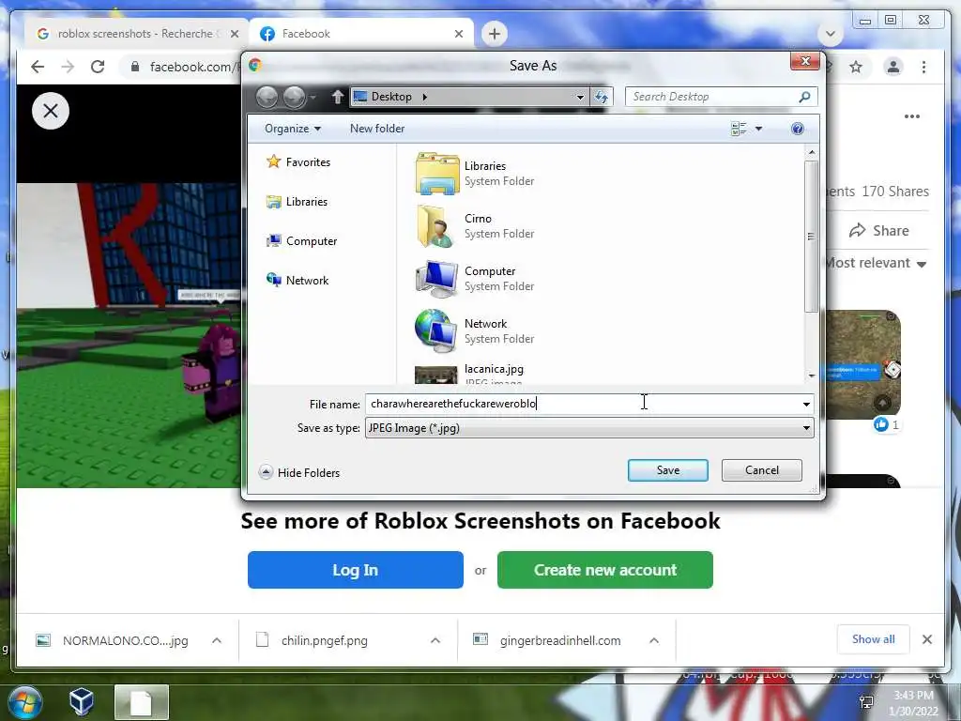Open the NORMALONO.CO jpg download

(125, 640)
